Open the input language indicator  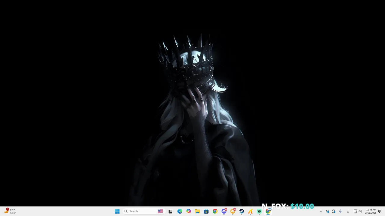[x=348, y=211]
